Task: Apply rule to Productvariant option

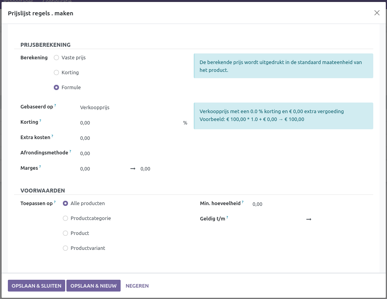Action: point(66,248)
